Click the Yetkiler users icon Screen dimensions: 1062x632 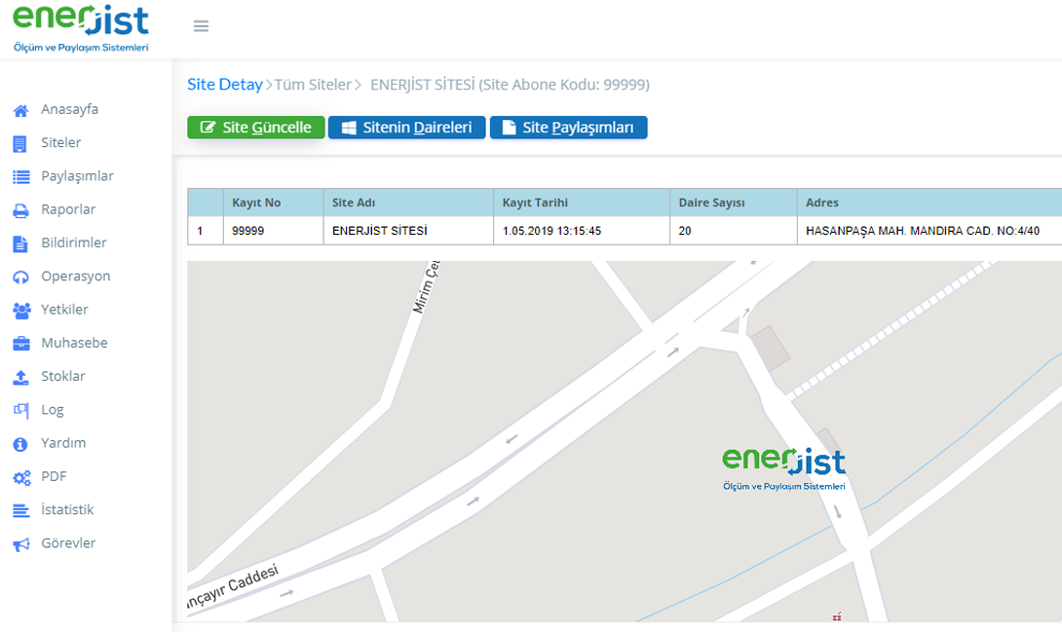coord(20,310)
